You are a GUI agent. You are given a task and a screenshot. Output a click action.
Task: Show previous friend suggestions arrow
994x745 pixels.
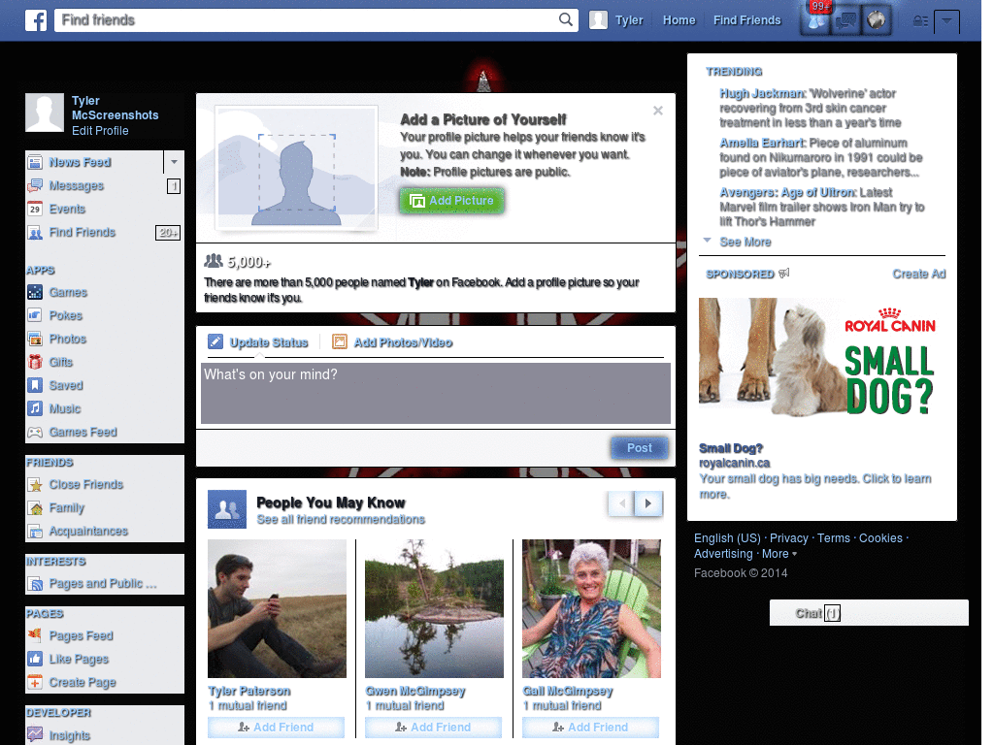point(622,503)
